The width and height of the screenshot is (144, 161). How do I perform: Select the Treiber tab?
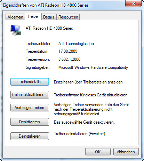[x=33, y=16]
